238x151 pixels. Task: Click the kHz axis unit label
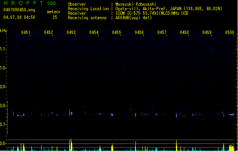pyautogui.click(x=3, y=31)
